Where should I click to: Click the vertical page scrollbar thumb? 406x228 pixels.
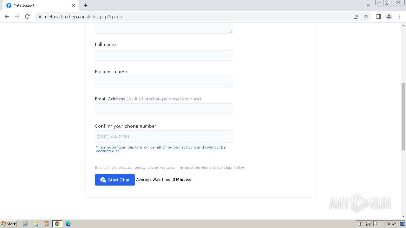[x=403, y=116]
